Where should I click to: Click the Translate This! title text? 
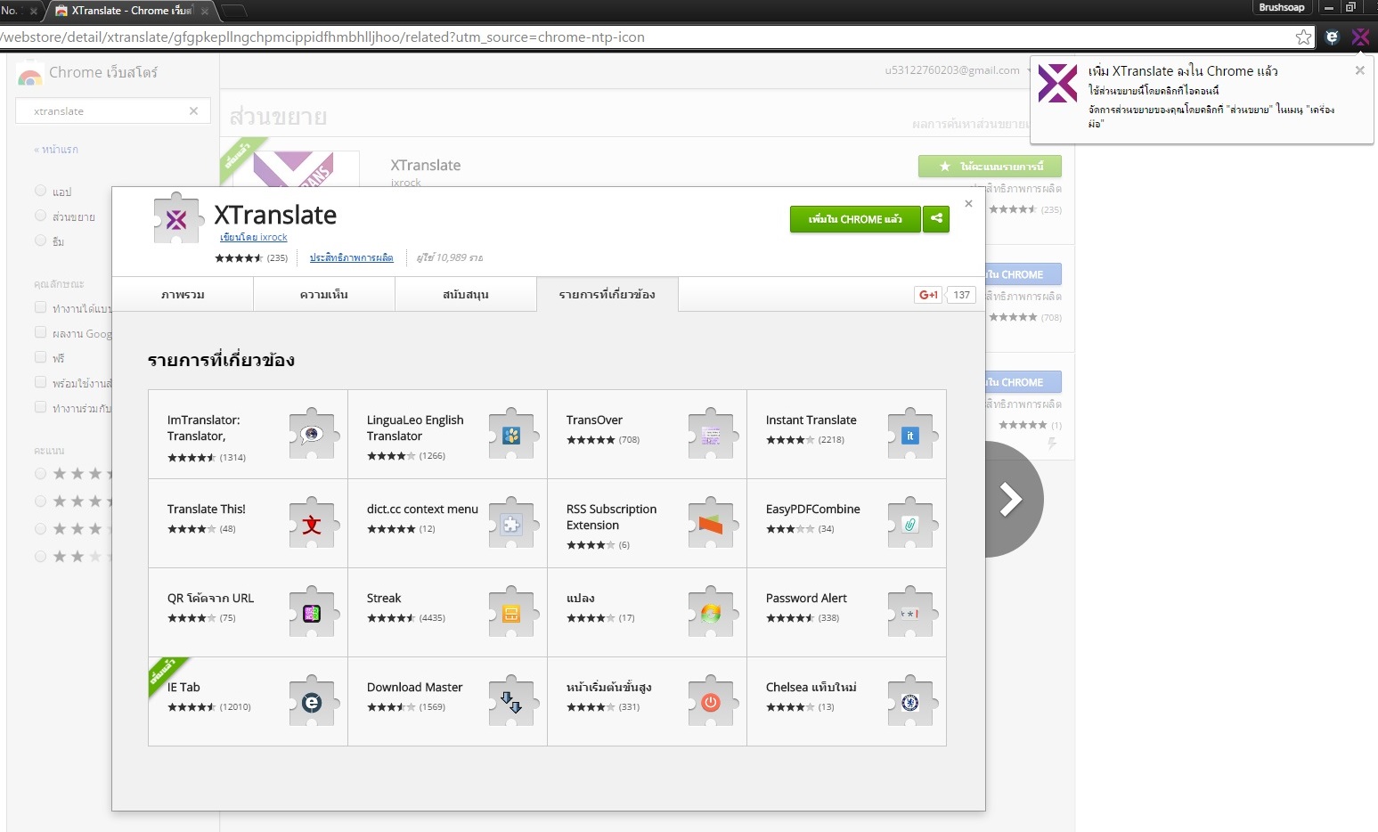(206, 510)
